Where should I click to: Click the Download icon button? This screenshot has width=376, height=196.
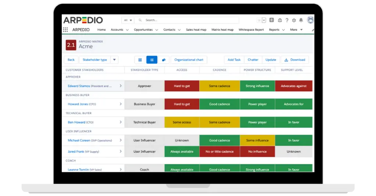coord(295,60)
